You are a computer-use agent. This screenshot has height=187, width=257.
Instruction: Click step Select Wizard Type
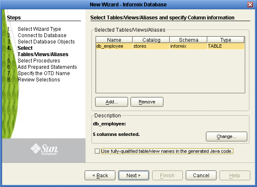39,29
